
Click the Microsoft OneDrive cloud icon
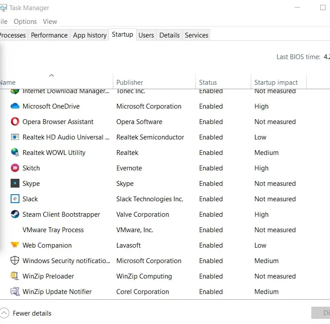coord(15,106)
